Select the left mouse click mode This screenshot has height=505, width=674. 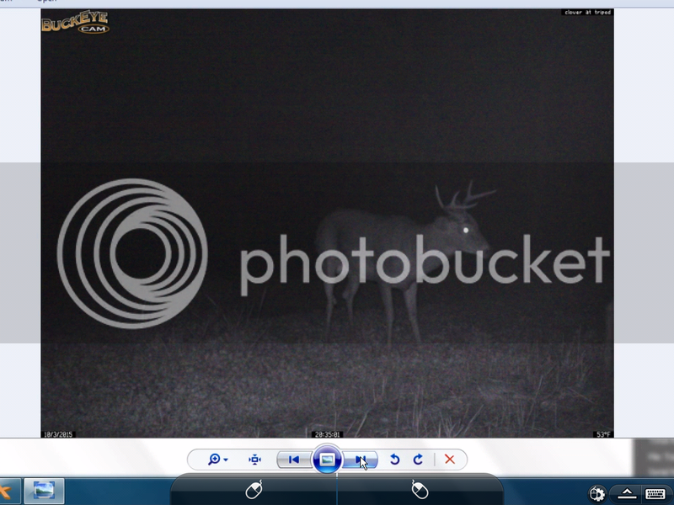pyautogui.click(x=254, y=490)
